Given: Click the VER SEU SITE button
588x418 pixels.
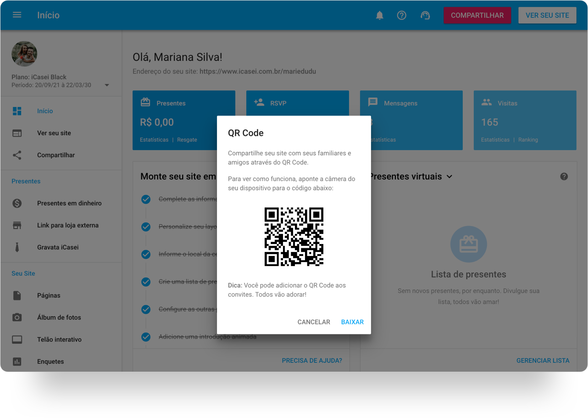Looking at the screenshot, I should click(547, 15).
